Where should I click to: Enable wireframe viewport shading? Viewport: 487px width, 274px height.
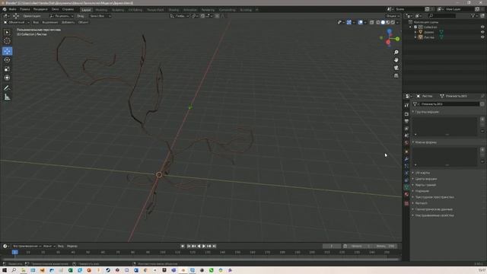[378, 22]
